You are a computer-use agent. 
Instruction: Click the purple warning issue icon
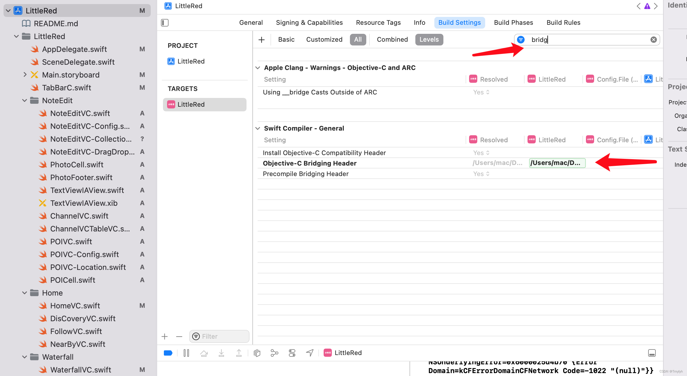coord(647,6)
